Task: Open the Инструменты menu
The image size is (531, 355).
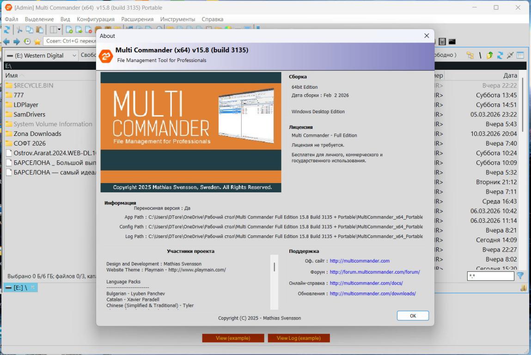Action: tap(177, 19)
